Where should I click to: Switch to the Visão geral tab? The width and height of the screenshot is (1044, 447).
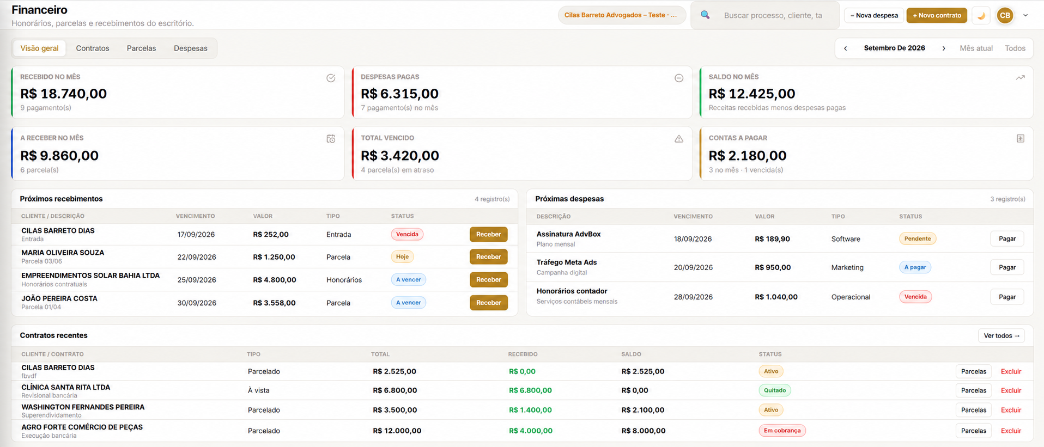(39, 48)
